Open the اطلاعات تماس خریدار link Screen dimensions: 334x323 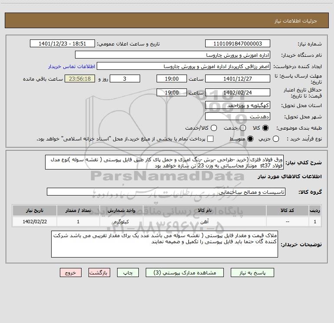[72, 66]
